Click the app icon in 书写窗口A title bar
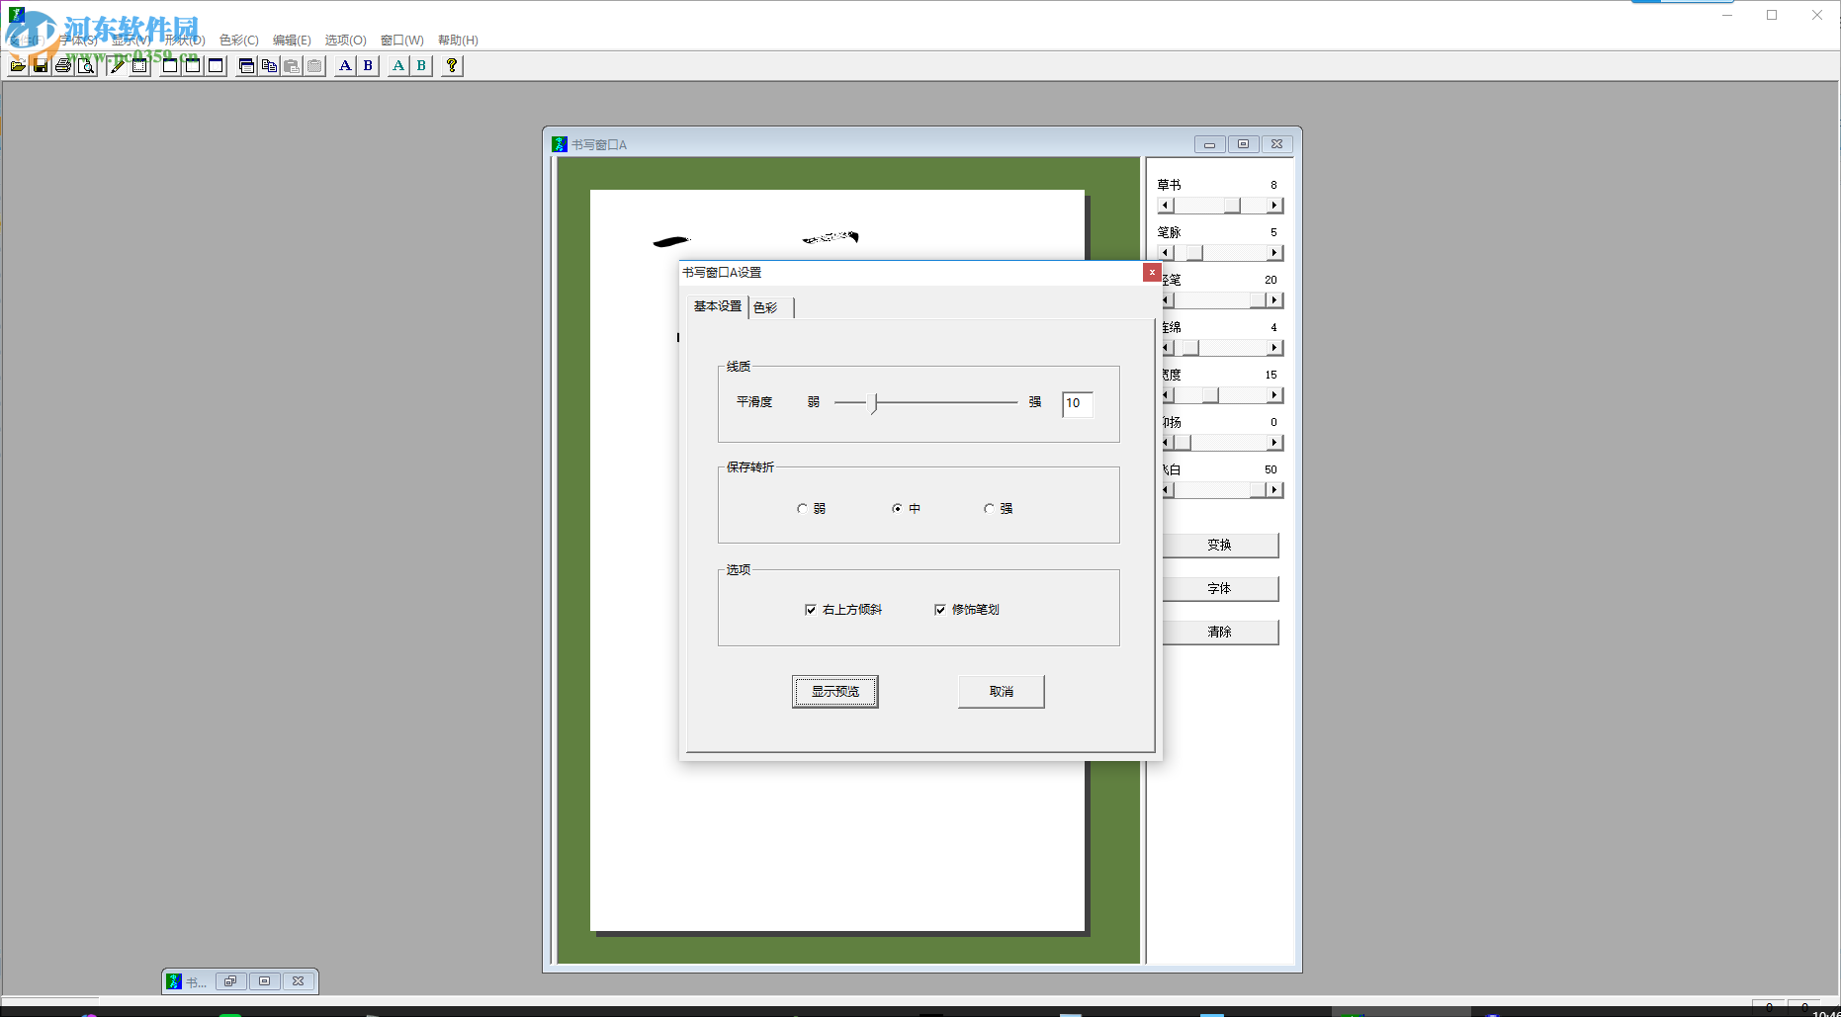1841x1017 pixels. coord(560,144)
